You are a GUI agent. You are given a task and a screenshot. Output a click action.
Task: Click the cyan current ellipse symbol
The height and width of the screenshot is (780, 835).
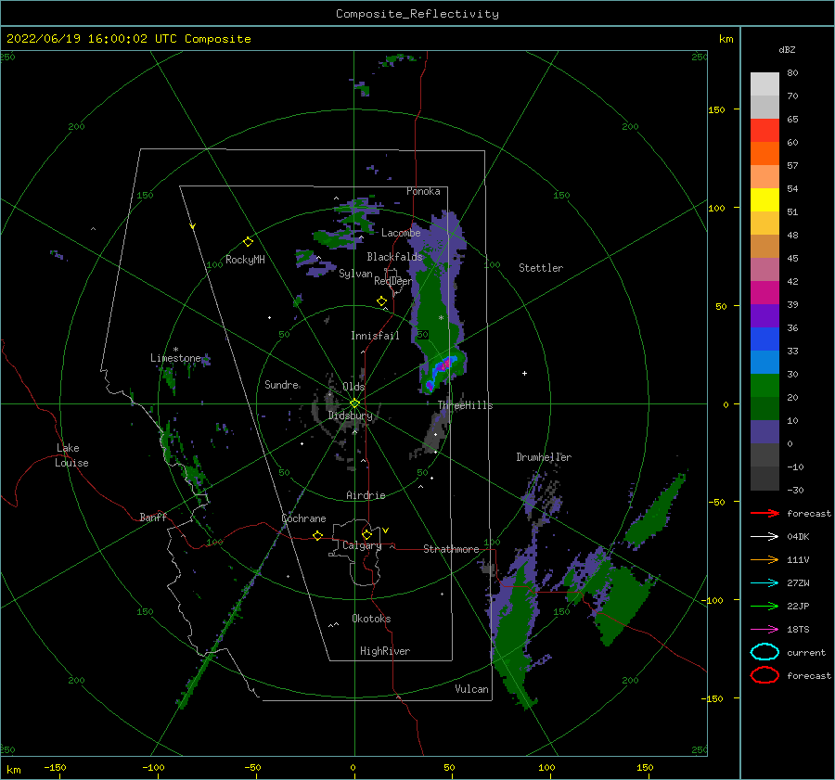point(764,652)
